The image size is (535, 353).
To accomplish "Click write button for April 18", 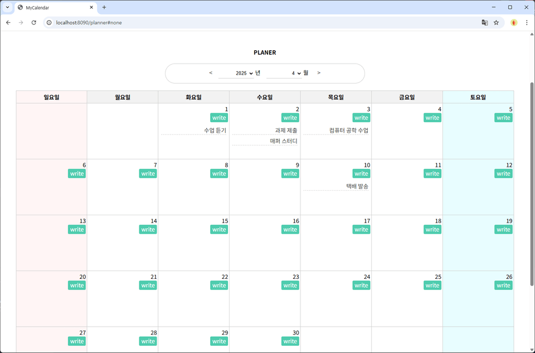I will pyautogui.click(x=432, y=230).
